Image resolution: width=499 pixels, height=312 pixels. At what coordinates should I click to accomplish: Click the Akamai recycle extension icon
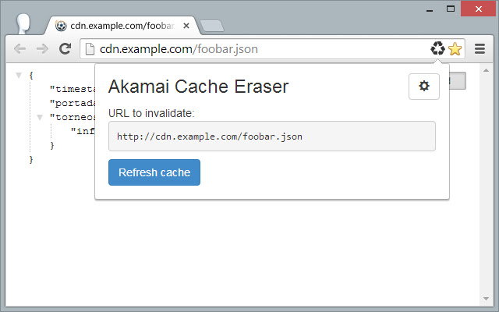[437, 49]
